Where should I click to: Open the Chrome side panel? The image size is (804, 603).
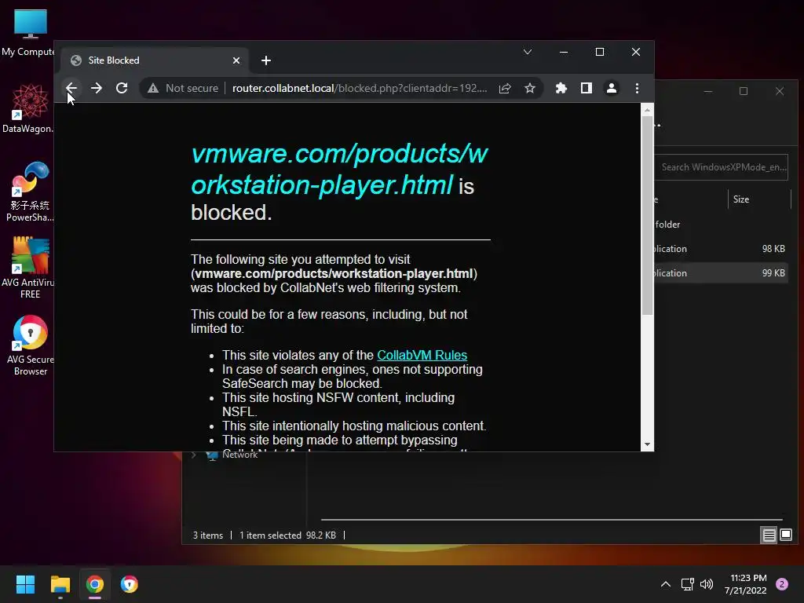pos(586,88)
